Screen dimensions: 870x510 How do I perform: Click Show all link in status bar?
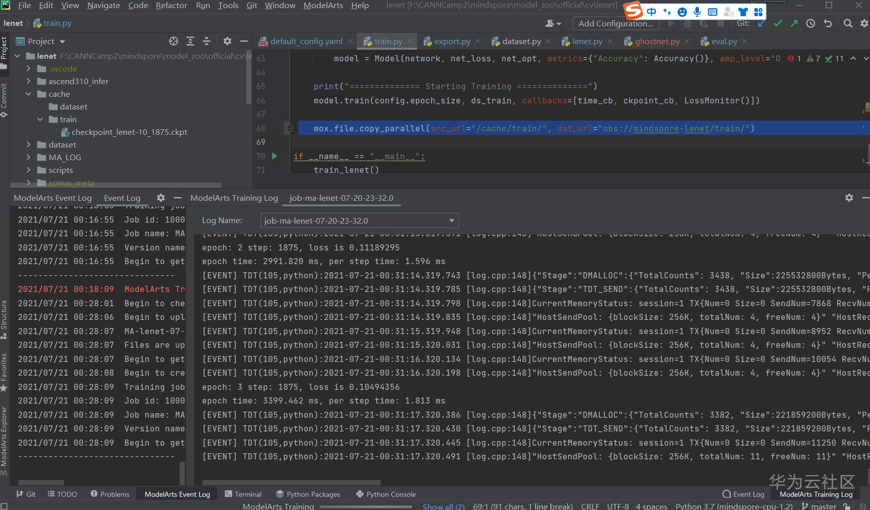pyautogui.click(x=443, y=506)
